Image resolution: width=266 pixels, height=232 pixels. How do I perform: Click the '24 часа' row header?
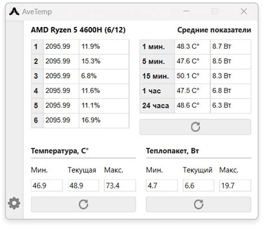coord(157,106)
